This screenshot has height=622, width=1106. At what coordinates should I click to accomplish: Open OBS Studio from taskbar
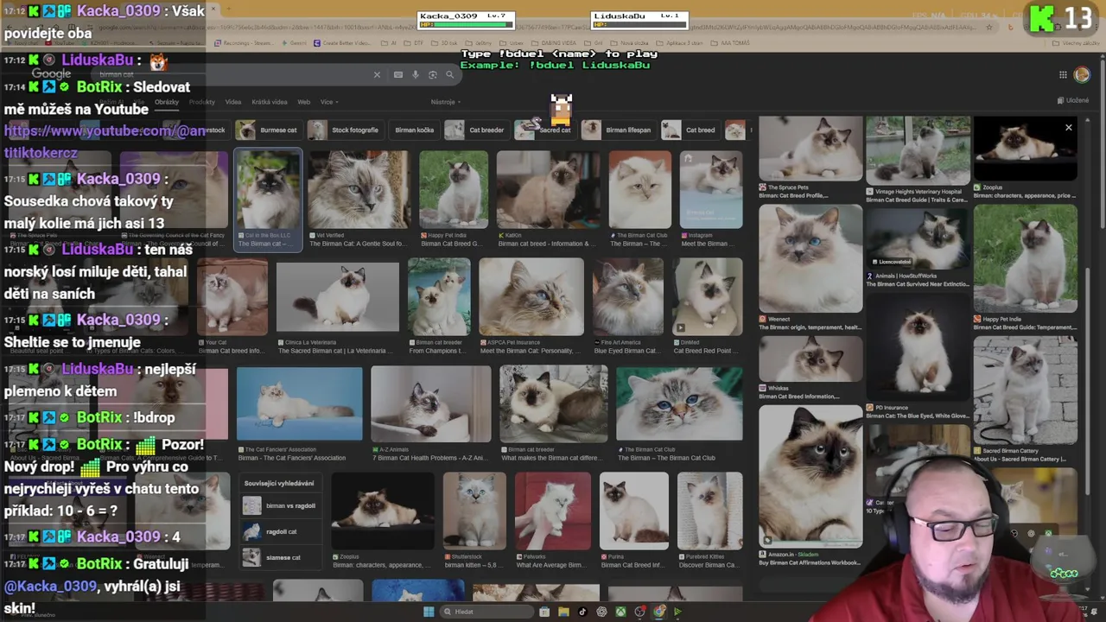coord(639,612)
